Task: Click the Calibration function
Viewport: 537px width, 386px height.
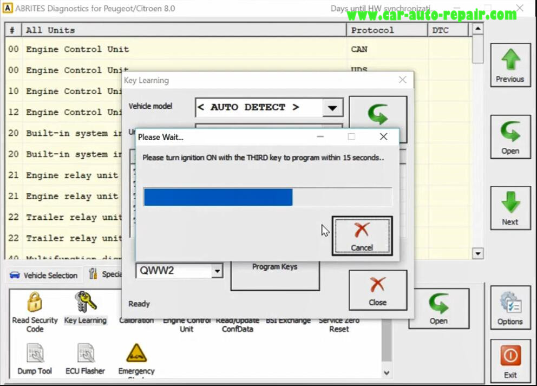Action: coord(136,320)
